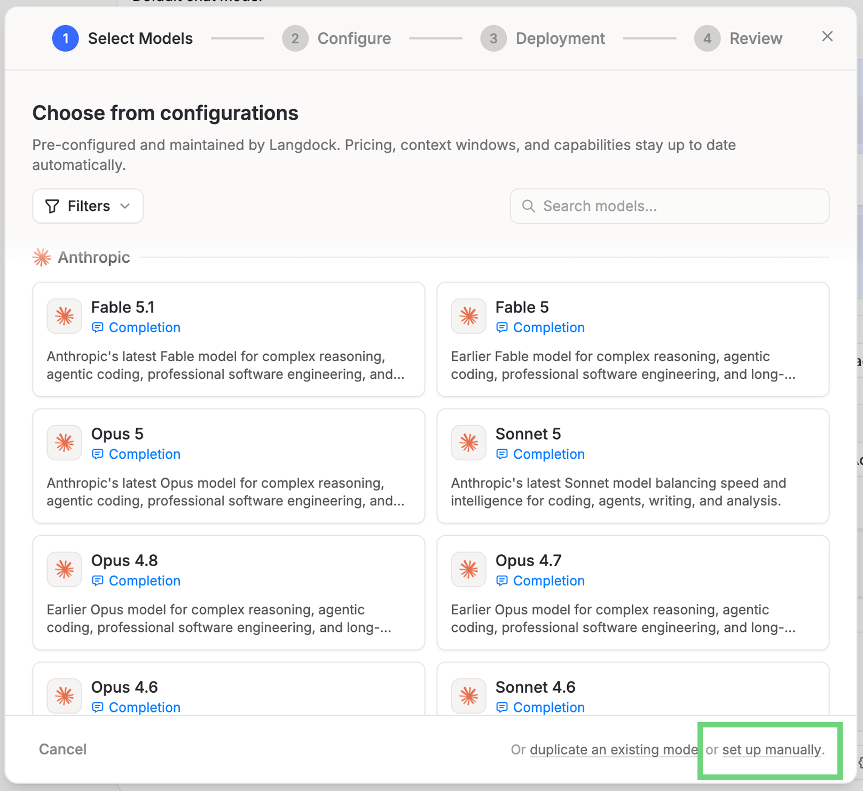Click the Opus 5 model logo icon

point(65,443)
